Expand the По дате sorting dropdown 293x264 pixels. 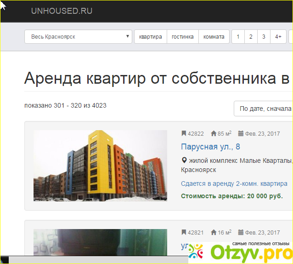264,109
